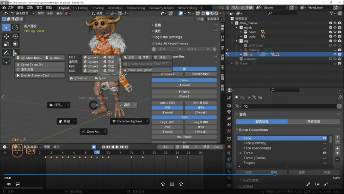
Task: Check the WGTS_rig collection checkbox
Action: (x=330, y=46)
